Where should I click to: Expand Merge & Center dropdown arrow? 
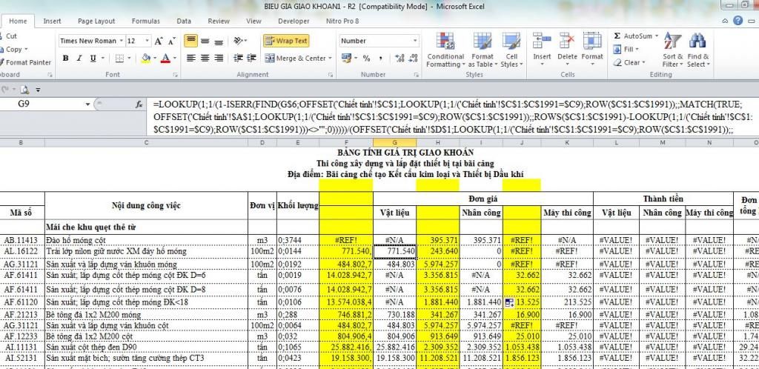(330, 58)
